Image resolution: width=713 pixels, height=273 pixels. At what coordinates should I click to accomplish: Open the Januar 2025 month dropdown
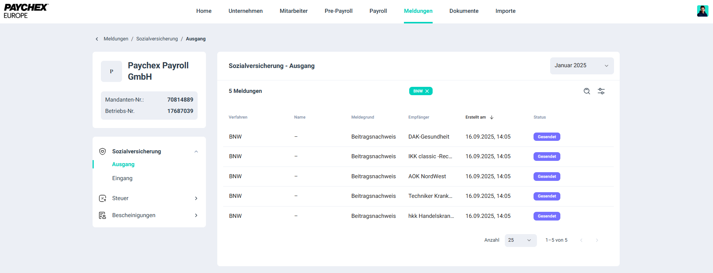[582, 66]
